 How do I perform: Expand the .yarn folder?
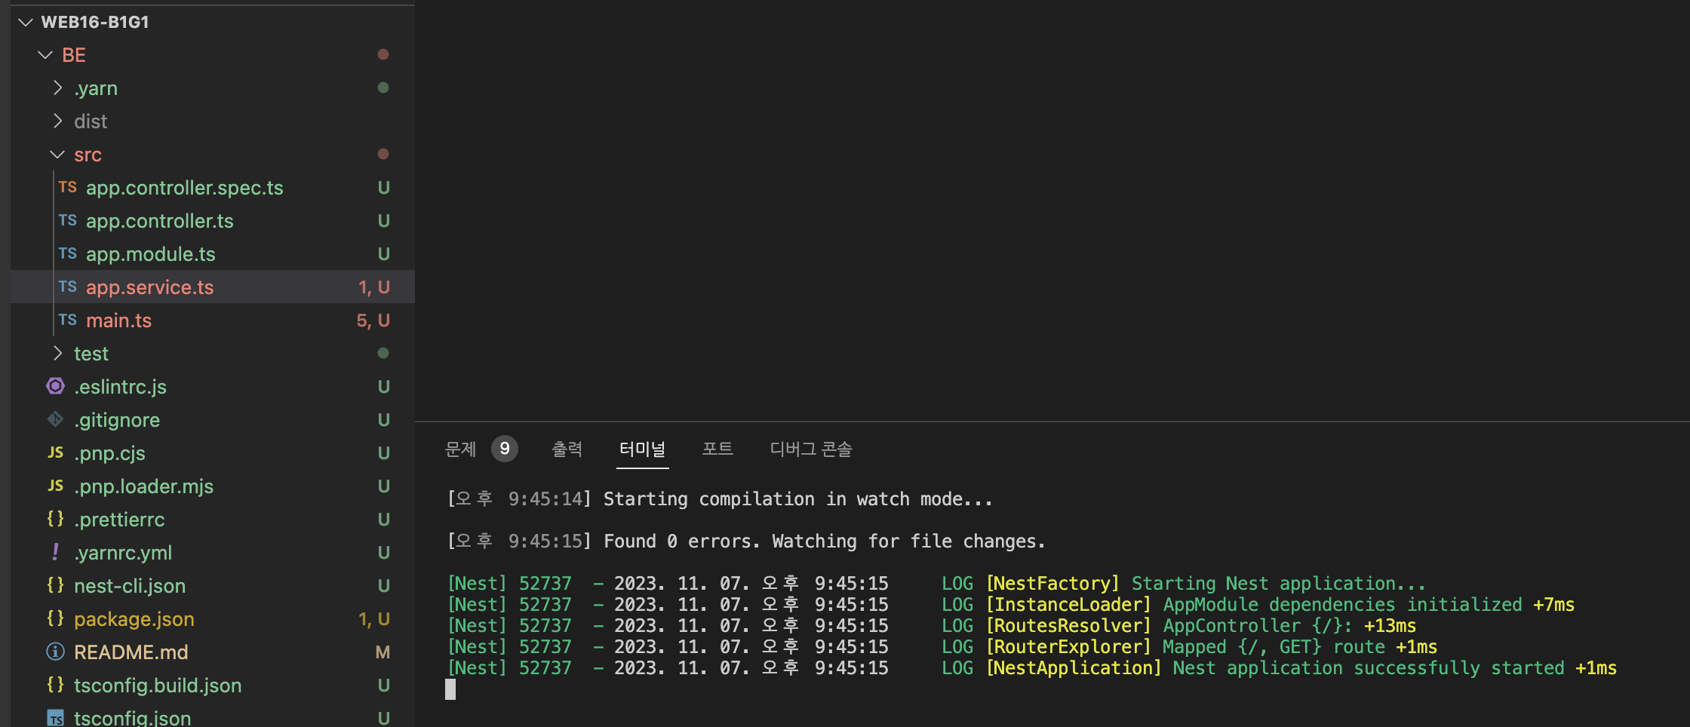click(57, 88)
